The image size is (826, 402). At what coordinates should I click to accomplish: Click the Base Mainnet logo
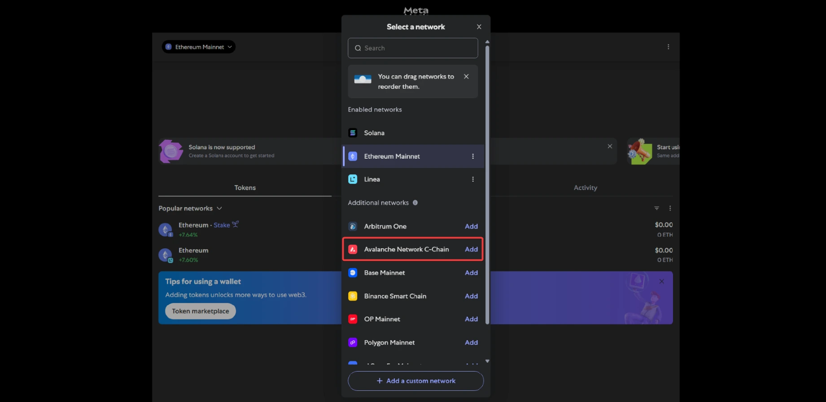click(353, 272)
